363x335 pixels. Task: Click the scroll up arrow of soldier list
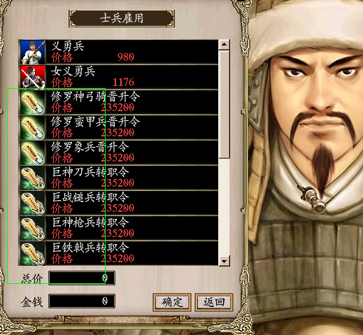tap(225, 45)
